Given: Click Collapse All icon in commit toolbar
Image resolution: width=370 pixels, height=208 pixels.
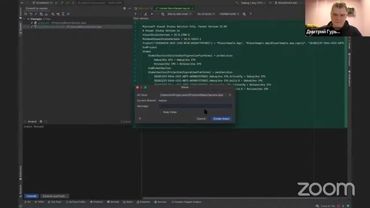Looking at the screenshot, I should pos(68,14).
